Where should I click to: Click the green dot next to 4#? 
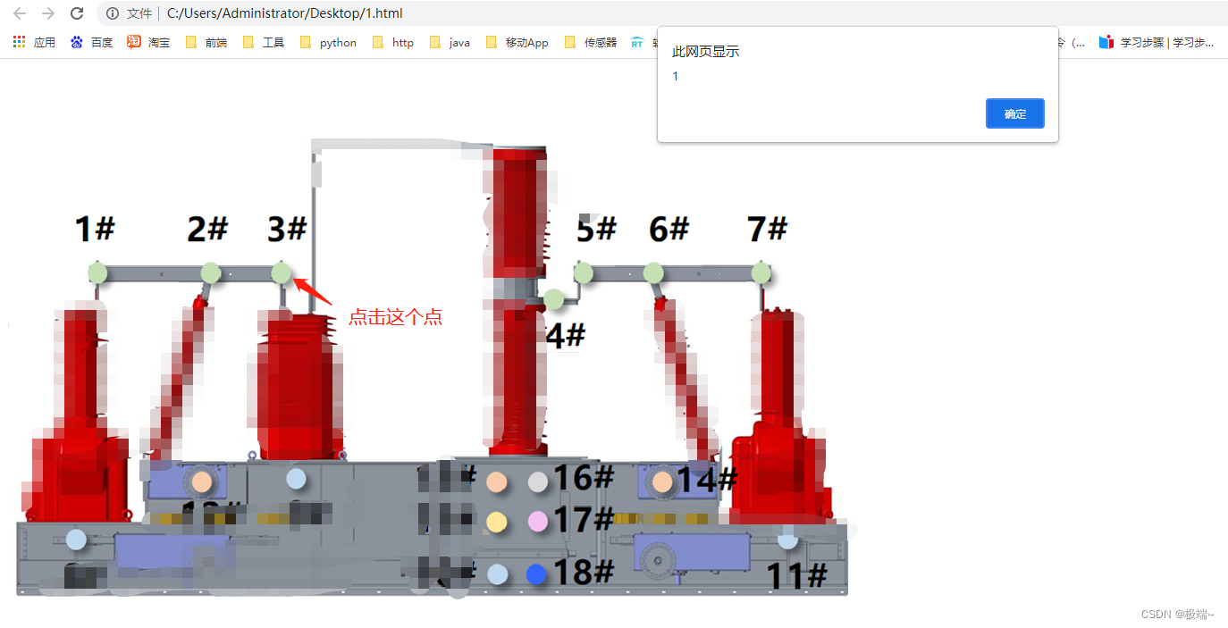[x=554, y=300]
